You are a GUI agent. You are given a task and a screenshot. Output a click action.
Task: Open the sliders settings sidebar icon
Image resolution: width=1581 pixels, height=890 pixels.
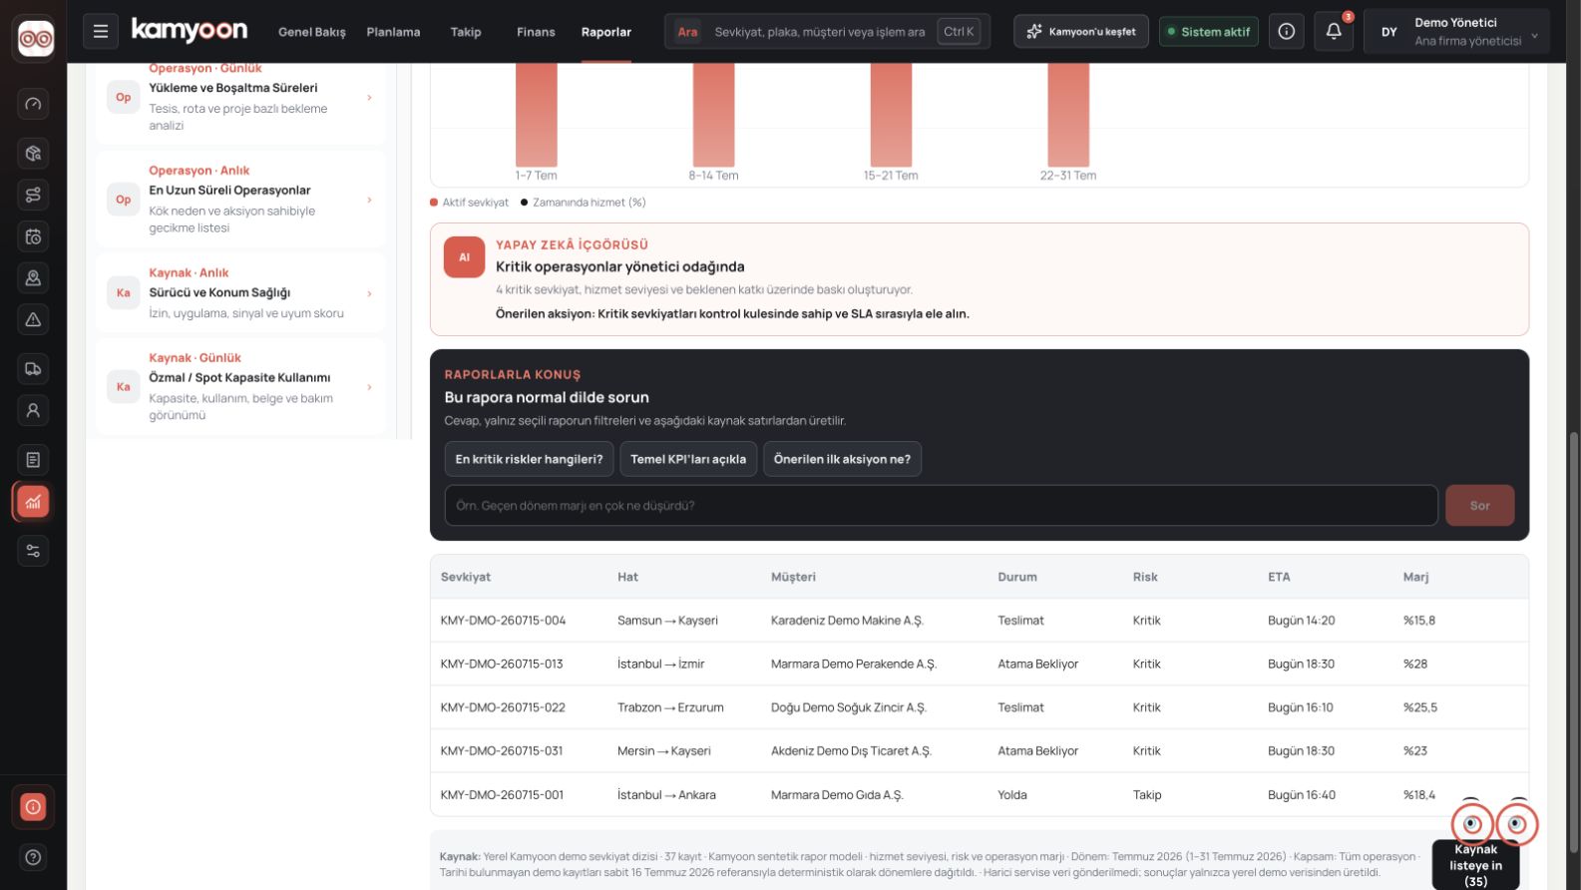click(x=33, y=551)
